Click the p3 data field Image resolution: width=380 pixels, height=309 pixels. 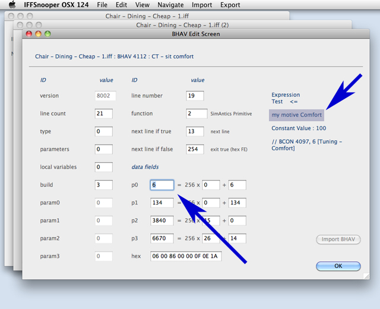tap(161, 239)
